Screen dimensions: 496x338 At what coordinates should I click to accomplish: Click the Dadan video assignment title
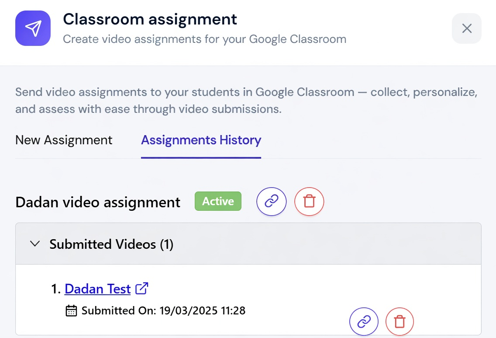[98, 202]
